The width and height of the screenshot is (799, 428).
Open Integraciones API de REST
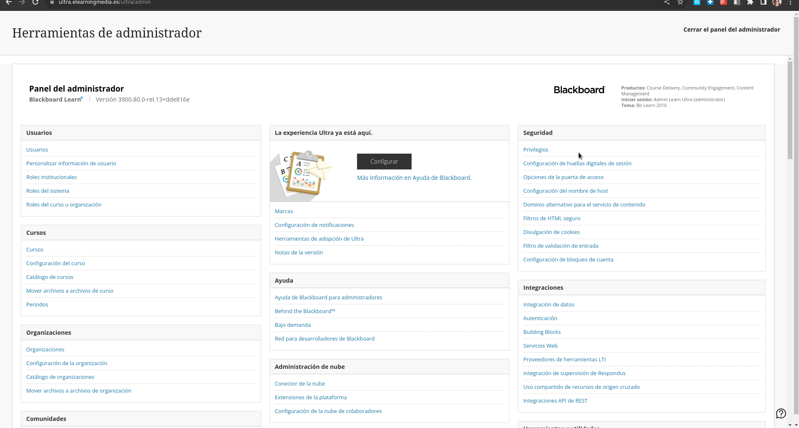(x=555, y=401)
